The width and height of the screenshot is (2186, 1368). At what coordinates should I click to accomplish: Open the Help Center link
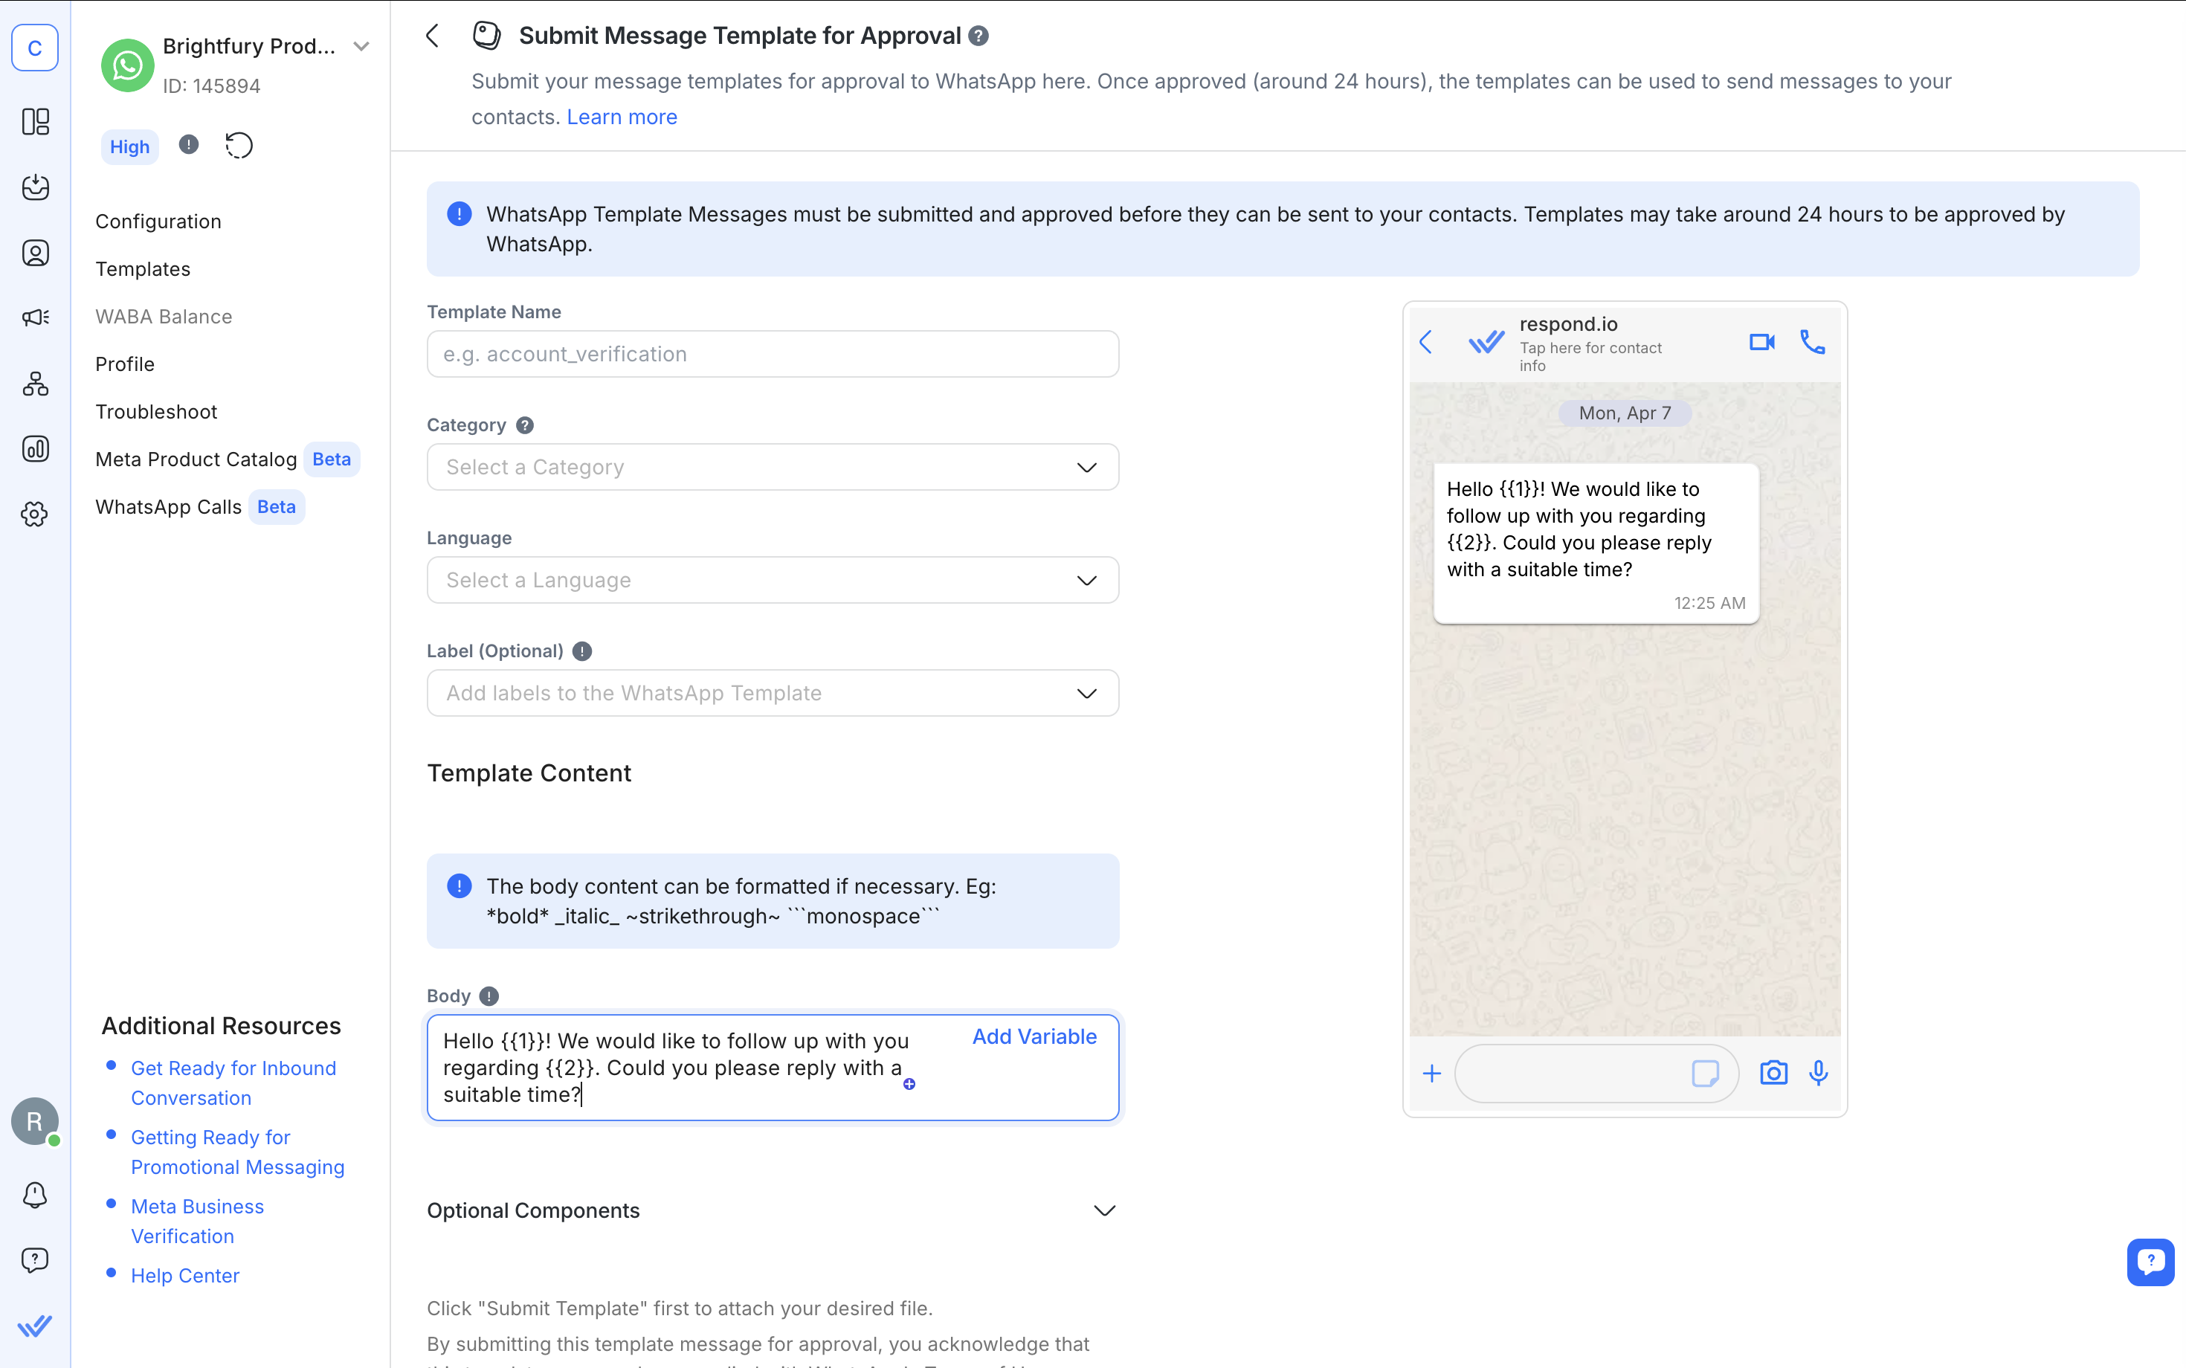pyautogui.click(x=185, y=1276)
